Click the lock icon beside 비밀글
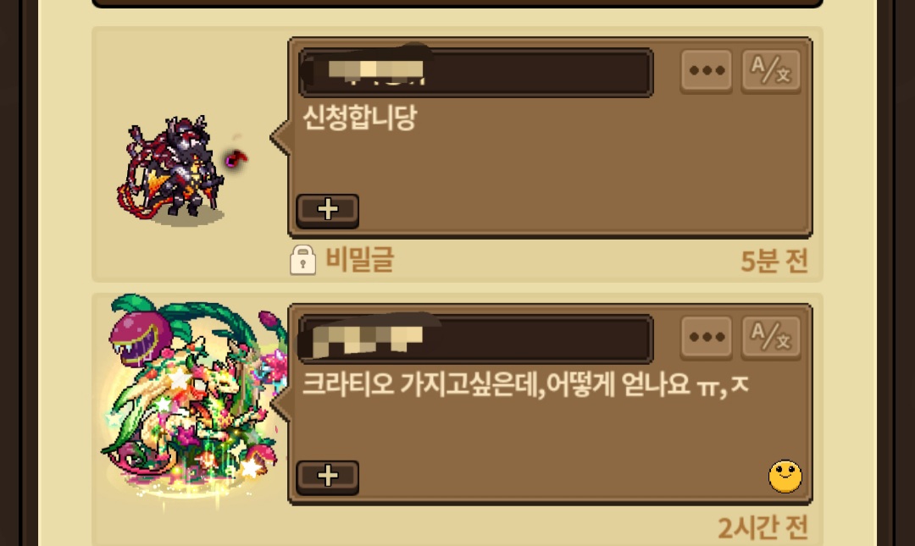 click(302, 260)
